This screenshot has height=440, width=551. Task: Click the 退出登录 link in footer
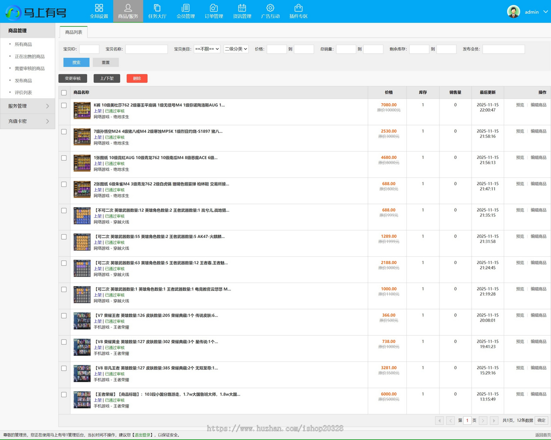click(144, 435)
